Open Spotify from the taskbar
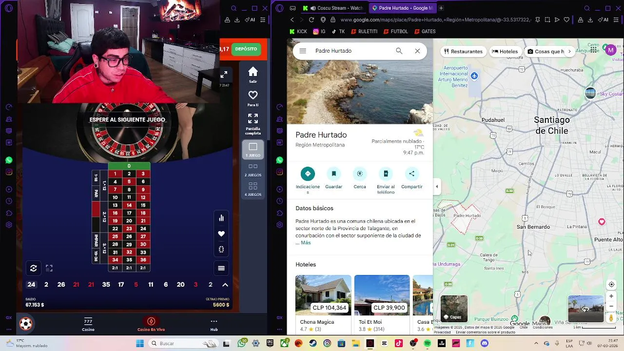This screenshot has width=624, height=351. pyautogui.click(x=428, y=343)
